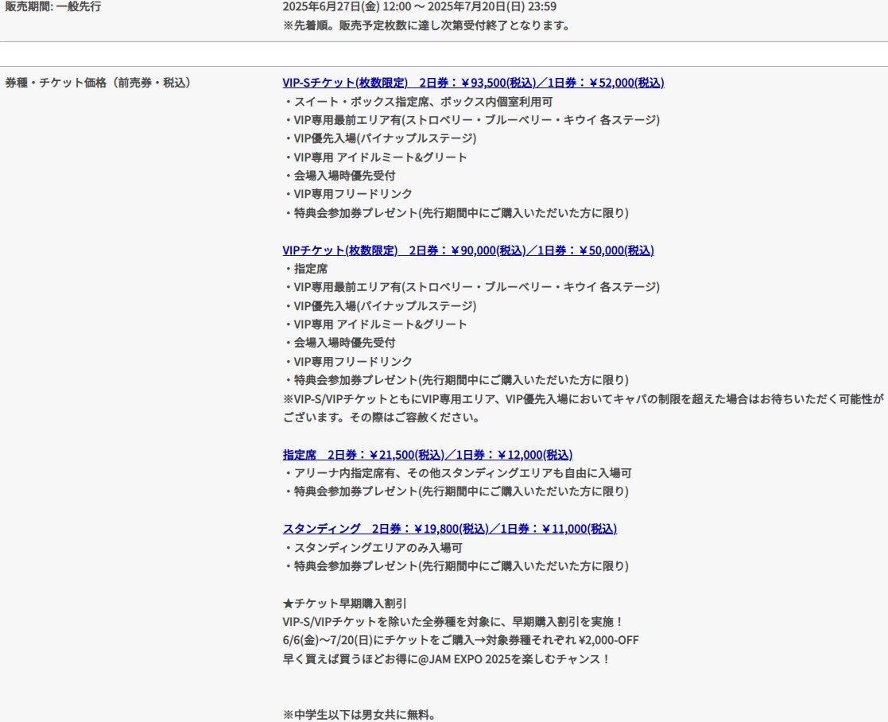888x722 pixels.
Task: Click '特典会参加券プレゼント' line under the ¥90,000 VIPチケット
Action: point(456,380)
